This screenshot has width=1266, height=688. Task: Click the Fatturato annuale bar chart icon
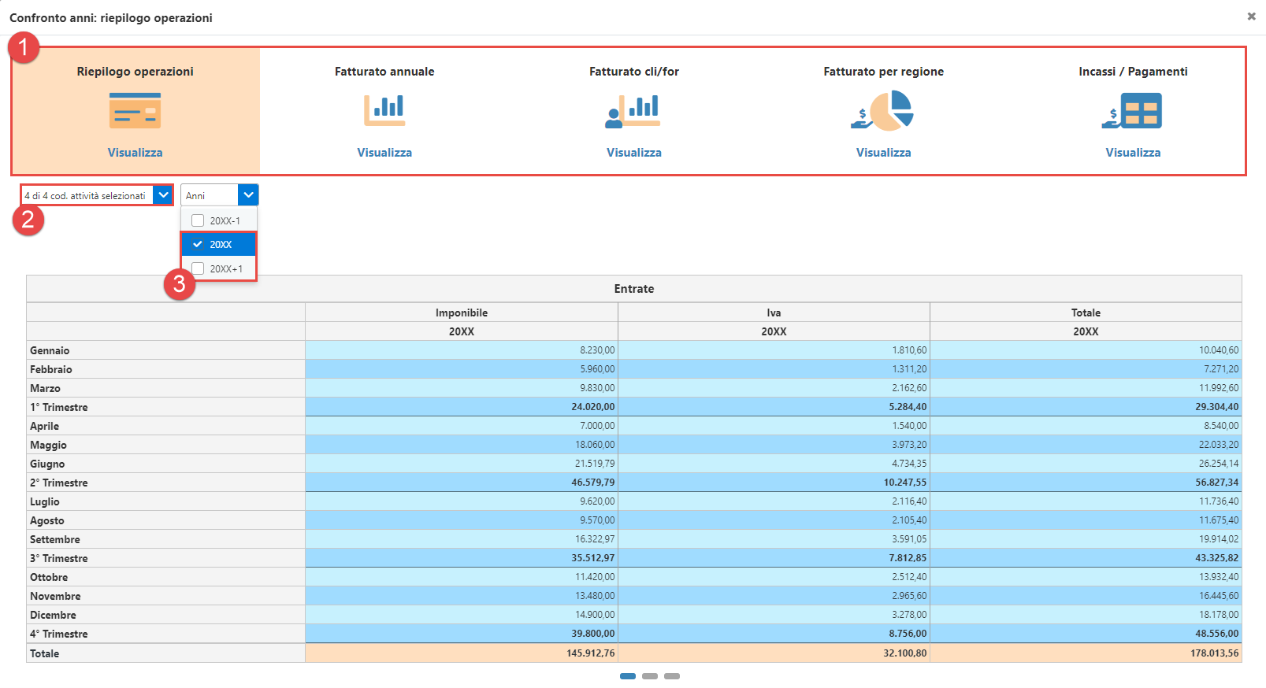[x=384, y=110]
